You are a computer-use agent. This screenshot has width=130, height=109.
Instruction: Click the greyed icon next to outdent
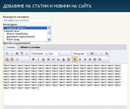click(x=101, y=54)
